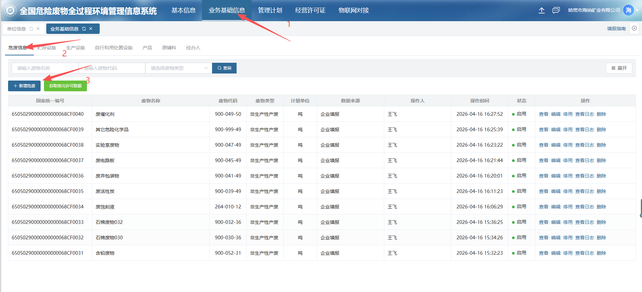Open the 填报指南 link
The height and width of the screenshot is (292, 642).
pos(616,29)
